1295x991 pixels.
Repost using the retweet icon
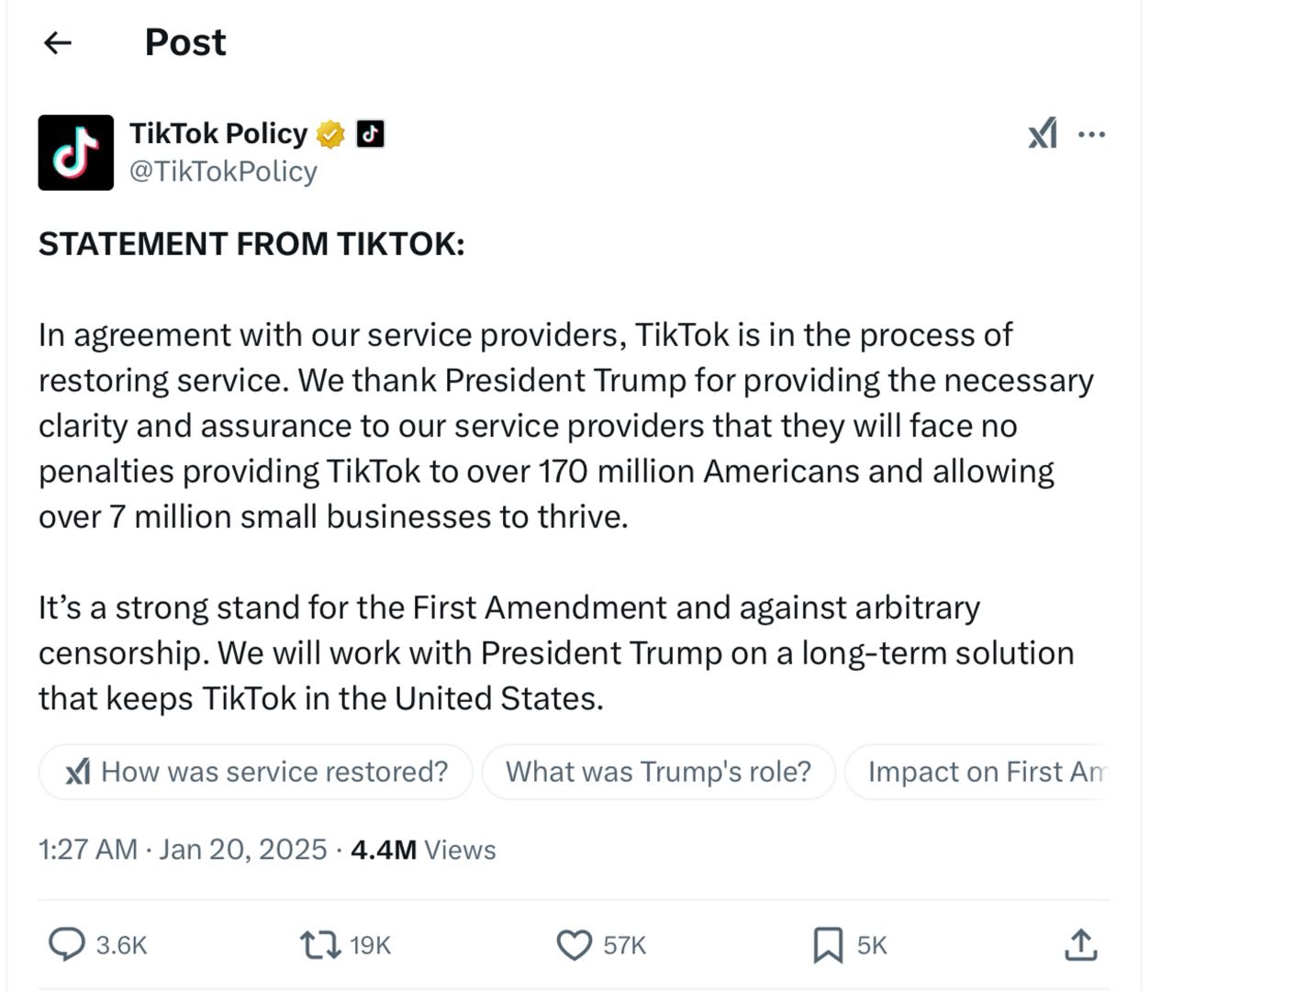coord(319,944)
